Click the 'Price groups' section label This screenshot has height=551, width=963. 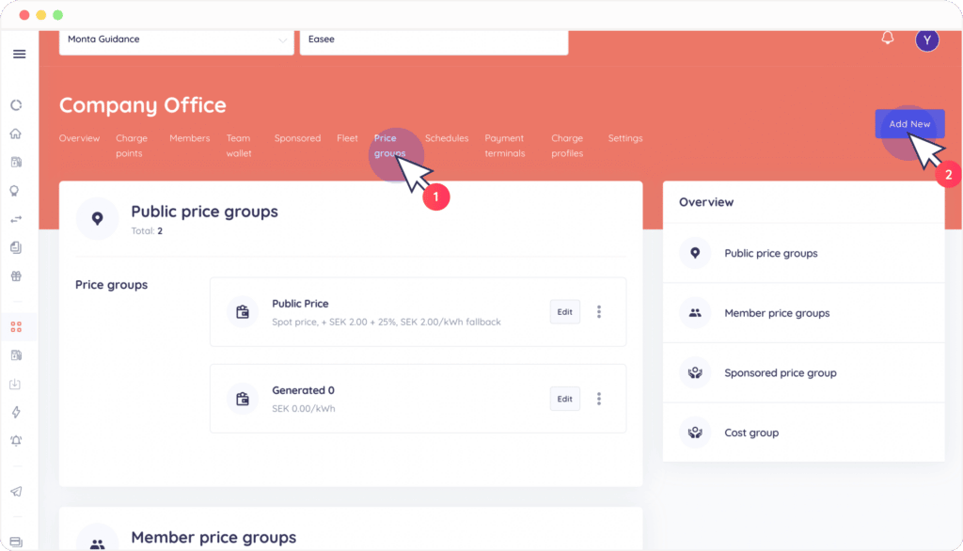(111, 284)
